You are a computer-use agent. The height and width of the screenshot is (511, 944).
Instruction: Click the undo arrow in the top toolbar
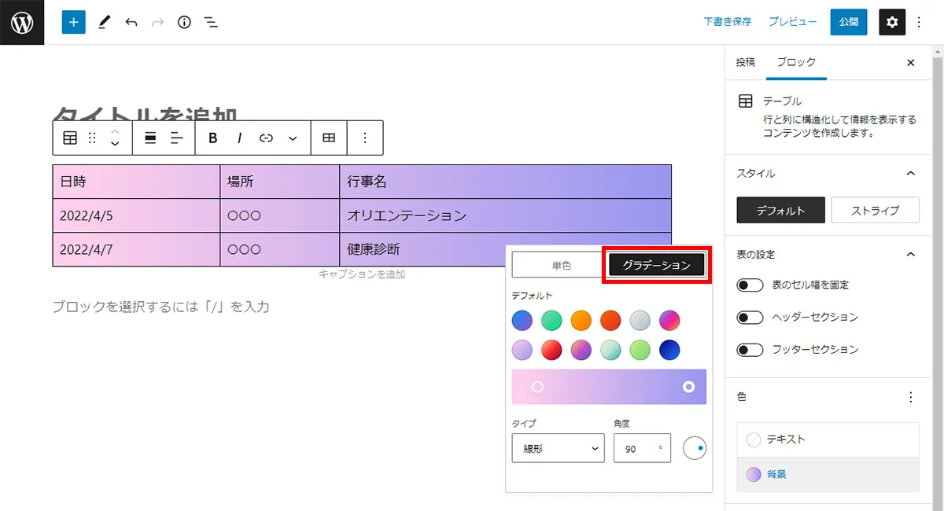[x=131, y=22]
